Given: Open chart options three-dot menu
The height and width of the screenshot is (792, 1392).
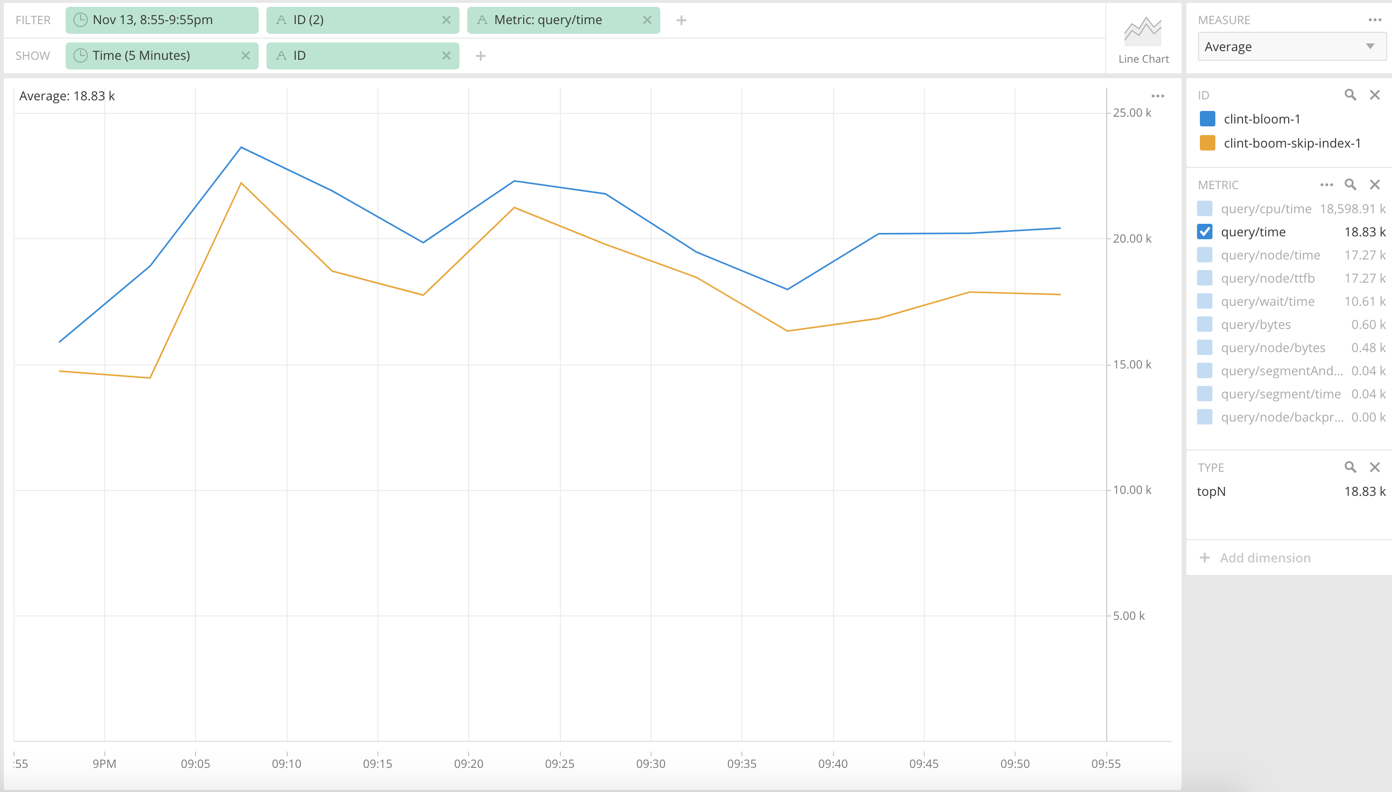Looking at the screenshot, I should 1157,96.
